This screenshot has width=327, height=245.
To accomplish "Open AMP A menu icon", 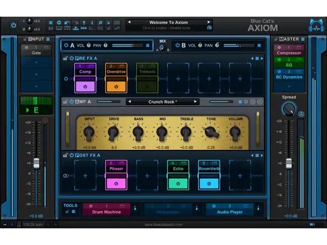I will pos(240,102).
